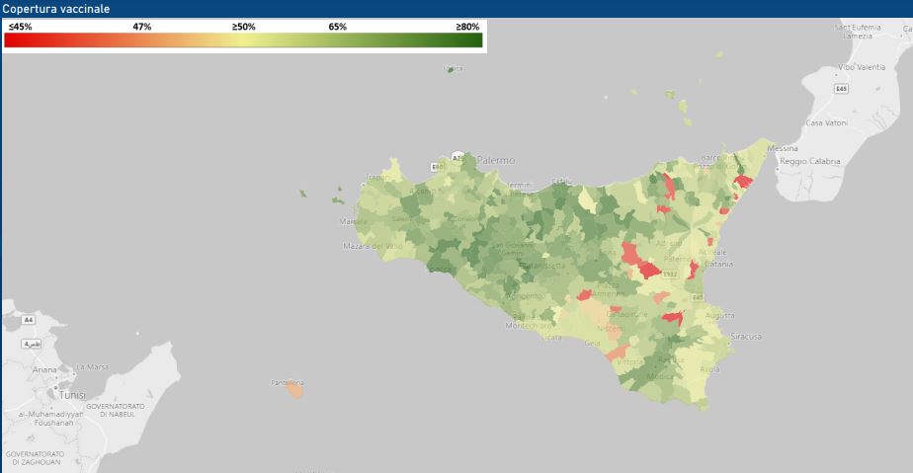
Task: Click the yellow ≥50% midpoint of legend
Action: pos(243,40)
